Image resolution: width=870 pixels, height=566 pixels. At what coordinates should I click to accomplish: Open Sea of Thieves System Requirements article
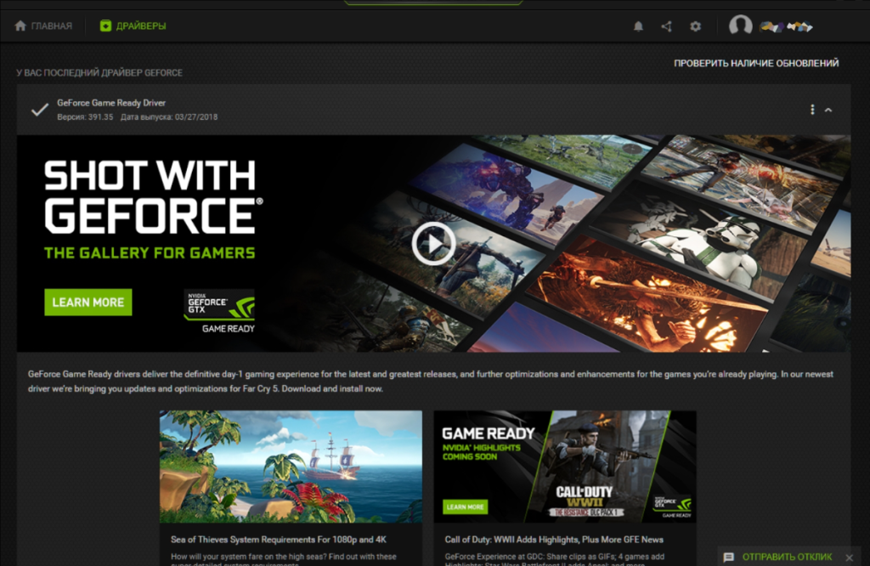pyautogui.click(x=279, y=540)
